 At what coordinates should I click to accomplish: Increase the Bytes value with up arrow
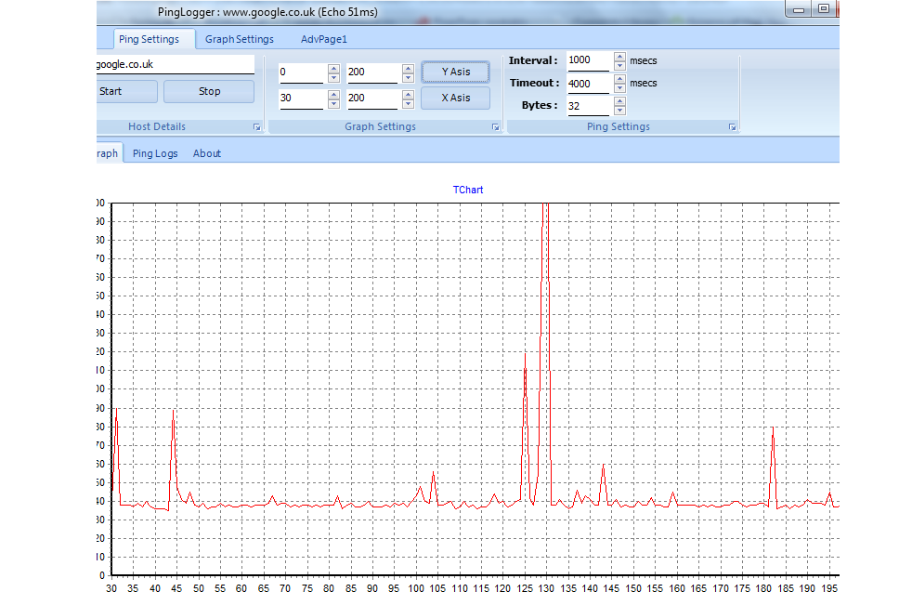(x=620, y=102)
